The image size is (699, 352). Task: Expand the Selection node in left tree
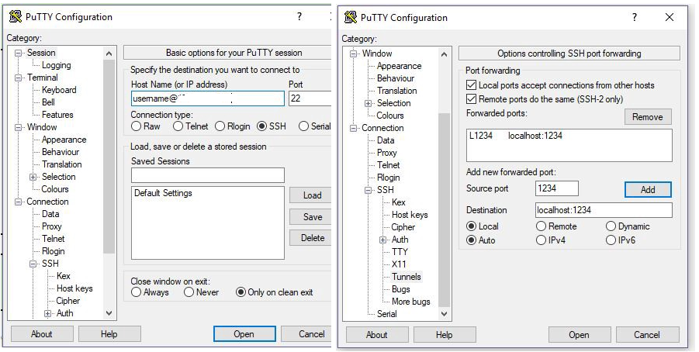33,177
